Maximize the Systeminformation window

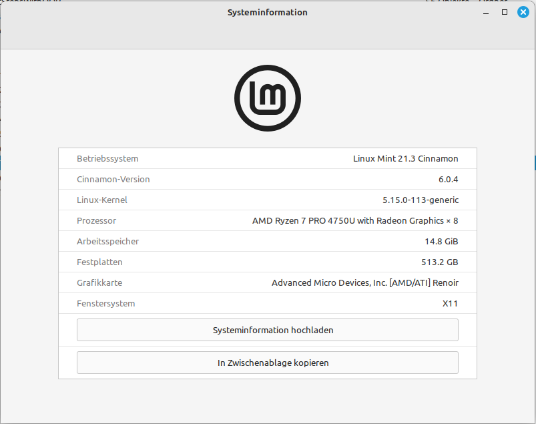click(x=505, y=12)
